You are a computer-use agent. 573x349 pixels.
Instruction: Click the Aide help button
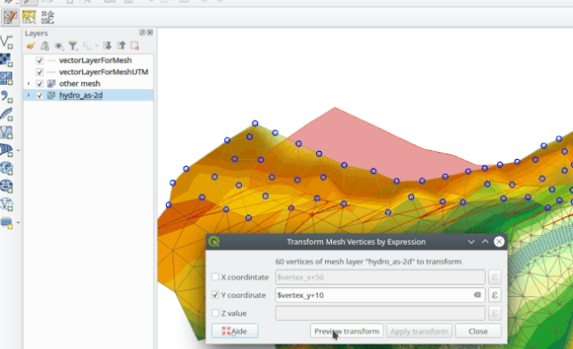click(x=235, y=331)
